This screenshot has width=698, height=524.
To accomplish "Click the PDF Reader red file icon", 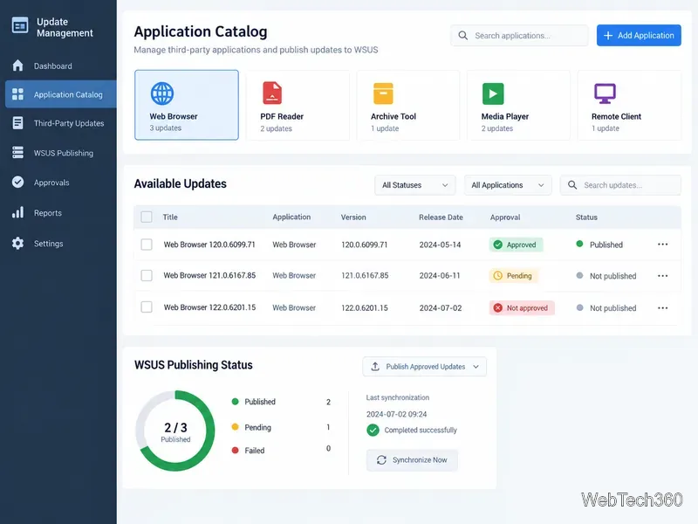I will coord(272,93).
